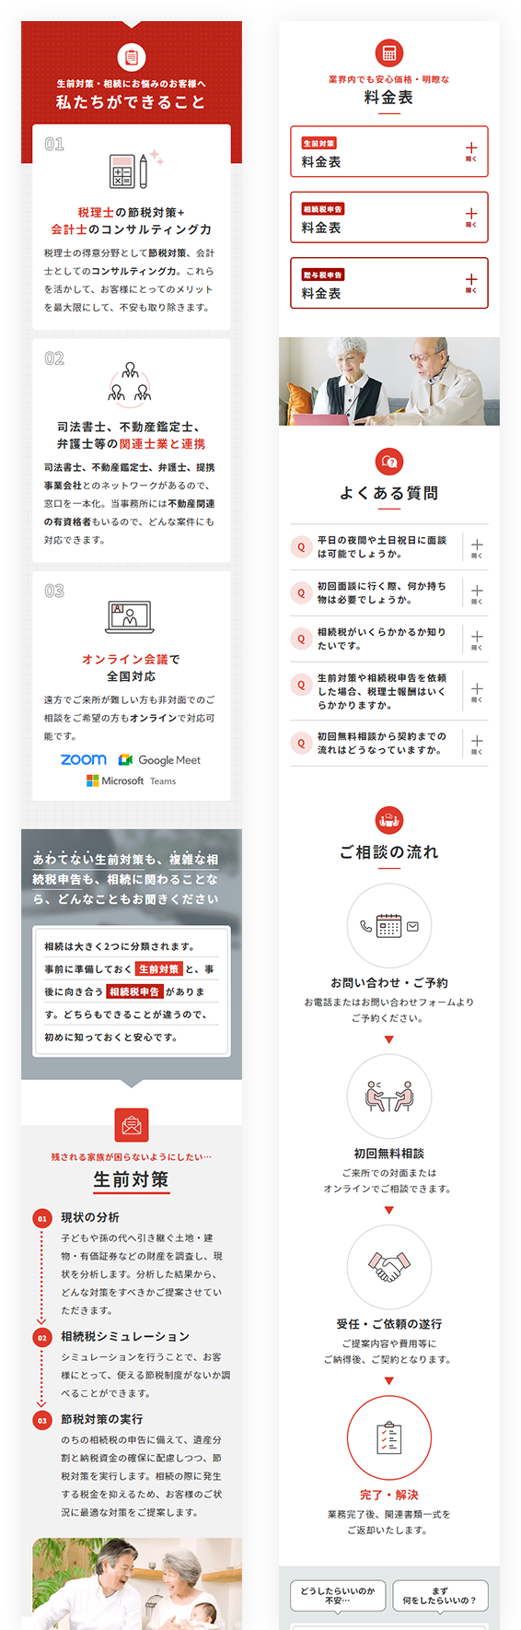Image resolution: width=521 pixels, height=1630 pixels.
Task: Click the Zoom logo
Action: (84, 759)
